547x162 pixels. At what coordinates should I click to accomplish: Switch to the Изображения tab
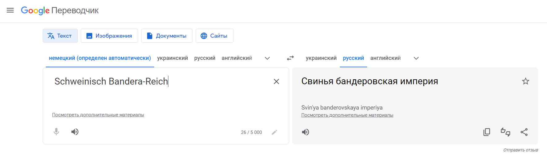[x=109, y=36]
